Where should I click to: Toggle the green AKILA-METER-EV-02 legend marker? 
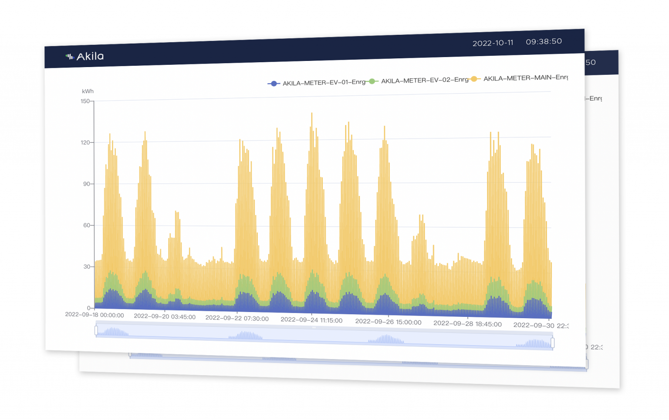pyautogui.click(x=372, y=81)
